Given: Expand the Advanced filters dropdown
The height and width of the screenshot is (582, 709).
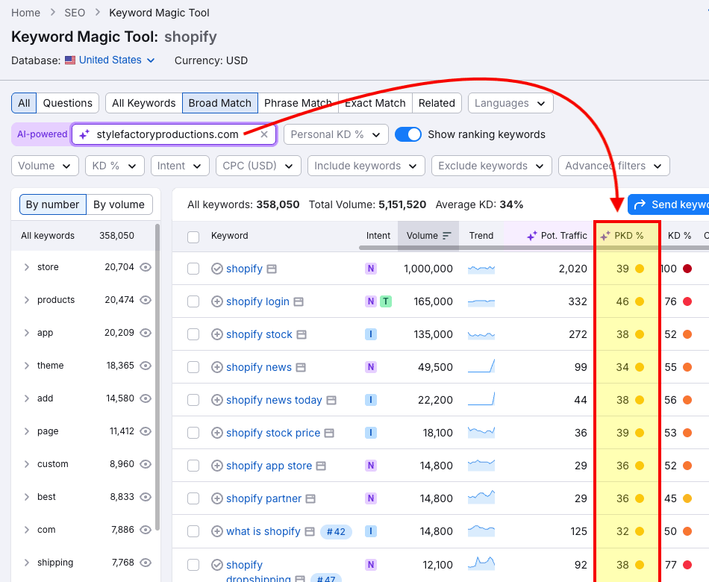Looking at the screenshot, I should coord(613,166).
